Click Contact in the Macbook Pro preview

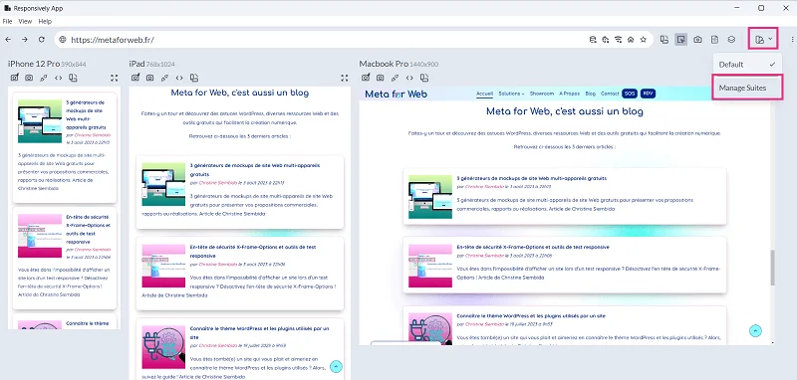(610, 94)
